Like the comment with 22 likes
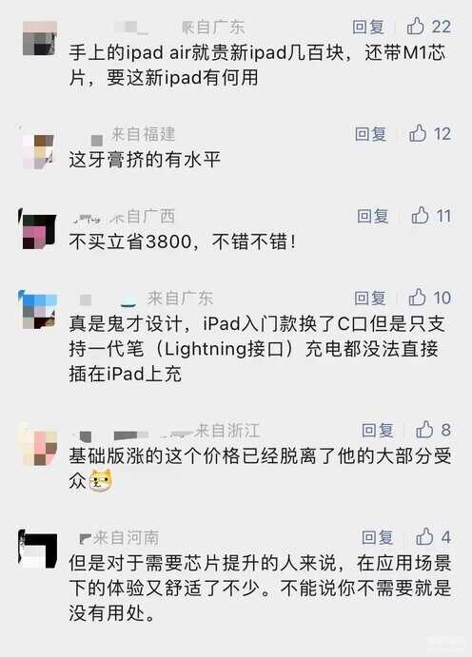 tap(429, 27)
